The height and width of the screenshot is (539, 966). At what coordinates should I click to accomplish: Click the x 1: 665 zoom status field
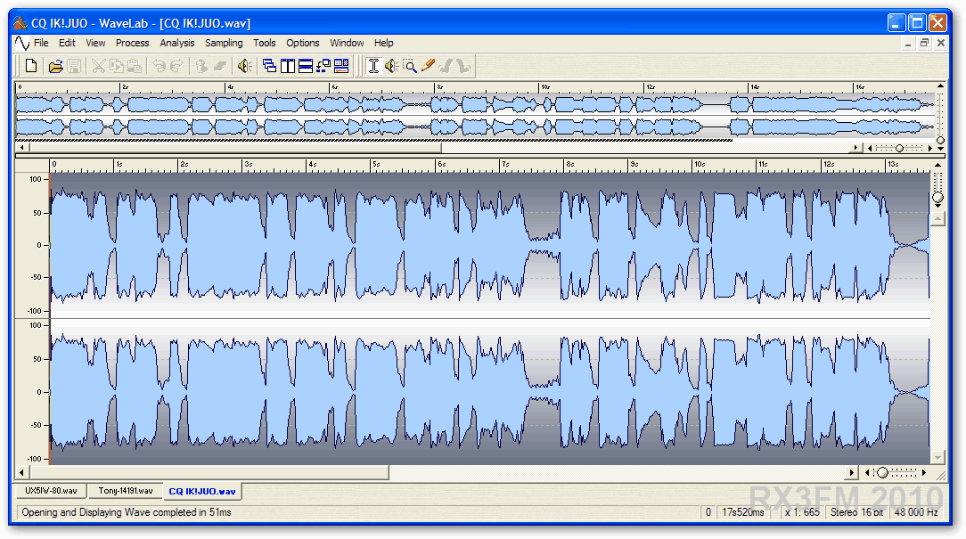click(x=802, y=512)
